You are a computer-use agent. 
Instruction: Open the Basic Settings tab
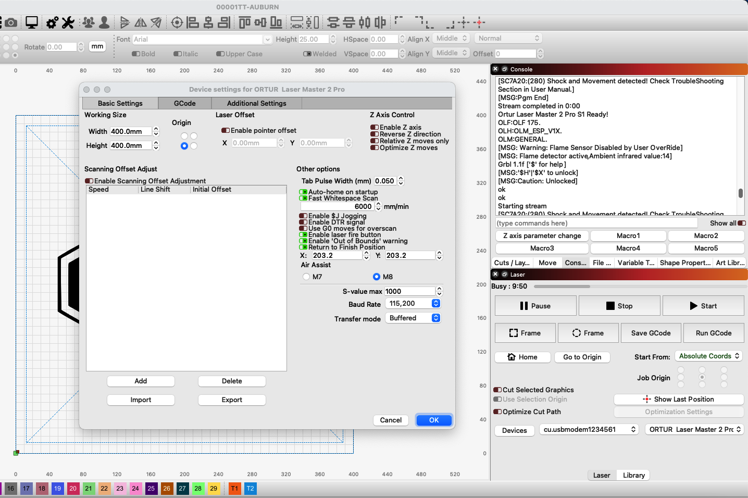pos(120,103)
